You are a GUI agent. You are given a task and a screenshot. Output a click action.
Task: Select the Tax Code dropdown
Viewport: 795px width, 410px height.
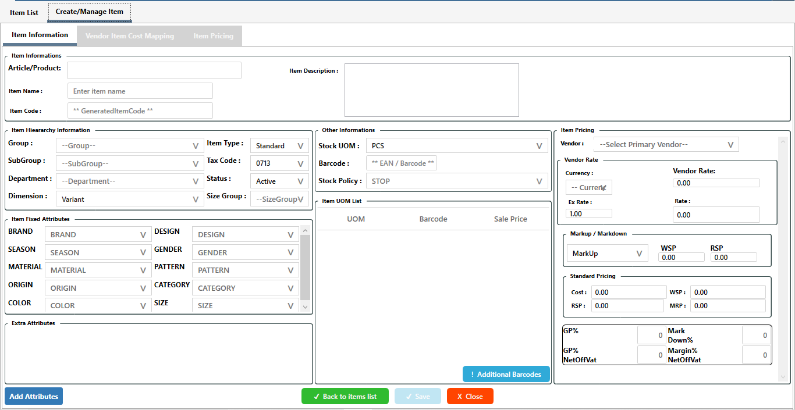279,163
